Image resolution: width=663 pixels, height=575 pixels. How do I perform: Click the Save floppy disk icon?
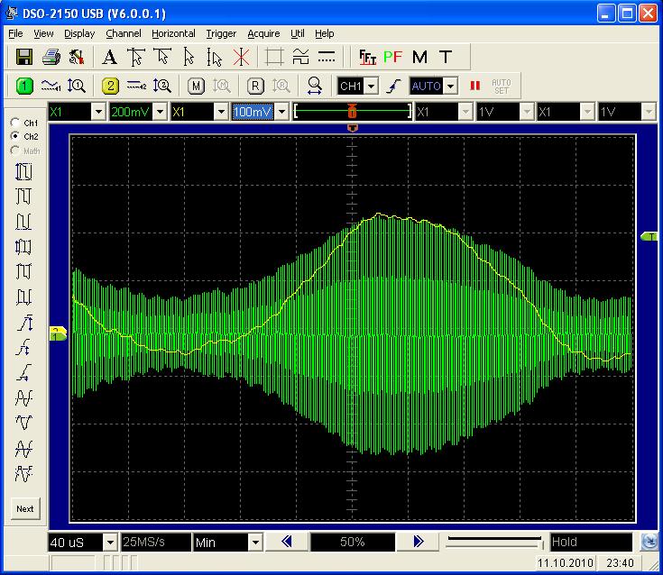coord(24,57)
